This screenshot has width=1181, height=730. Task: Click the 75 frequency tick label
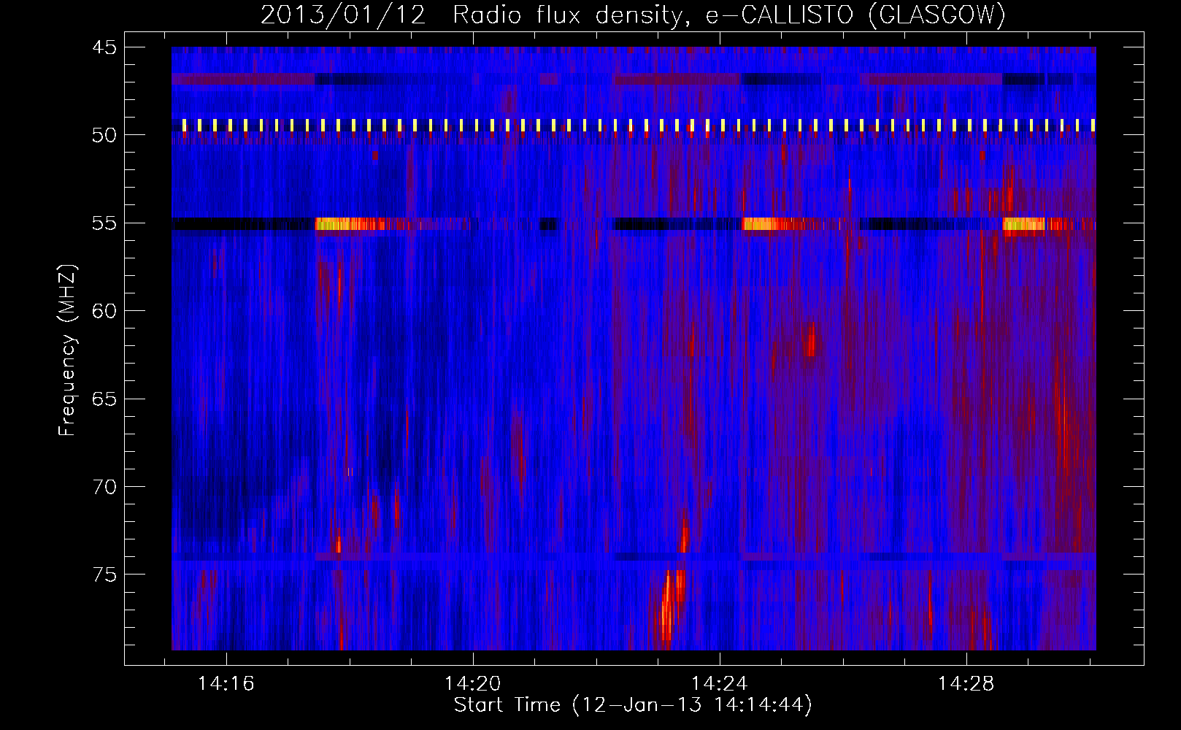pyautogui.click(x=104, y=575)
